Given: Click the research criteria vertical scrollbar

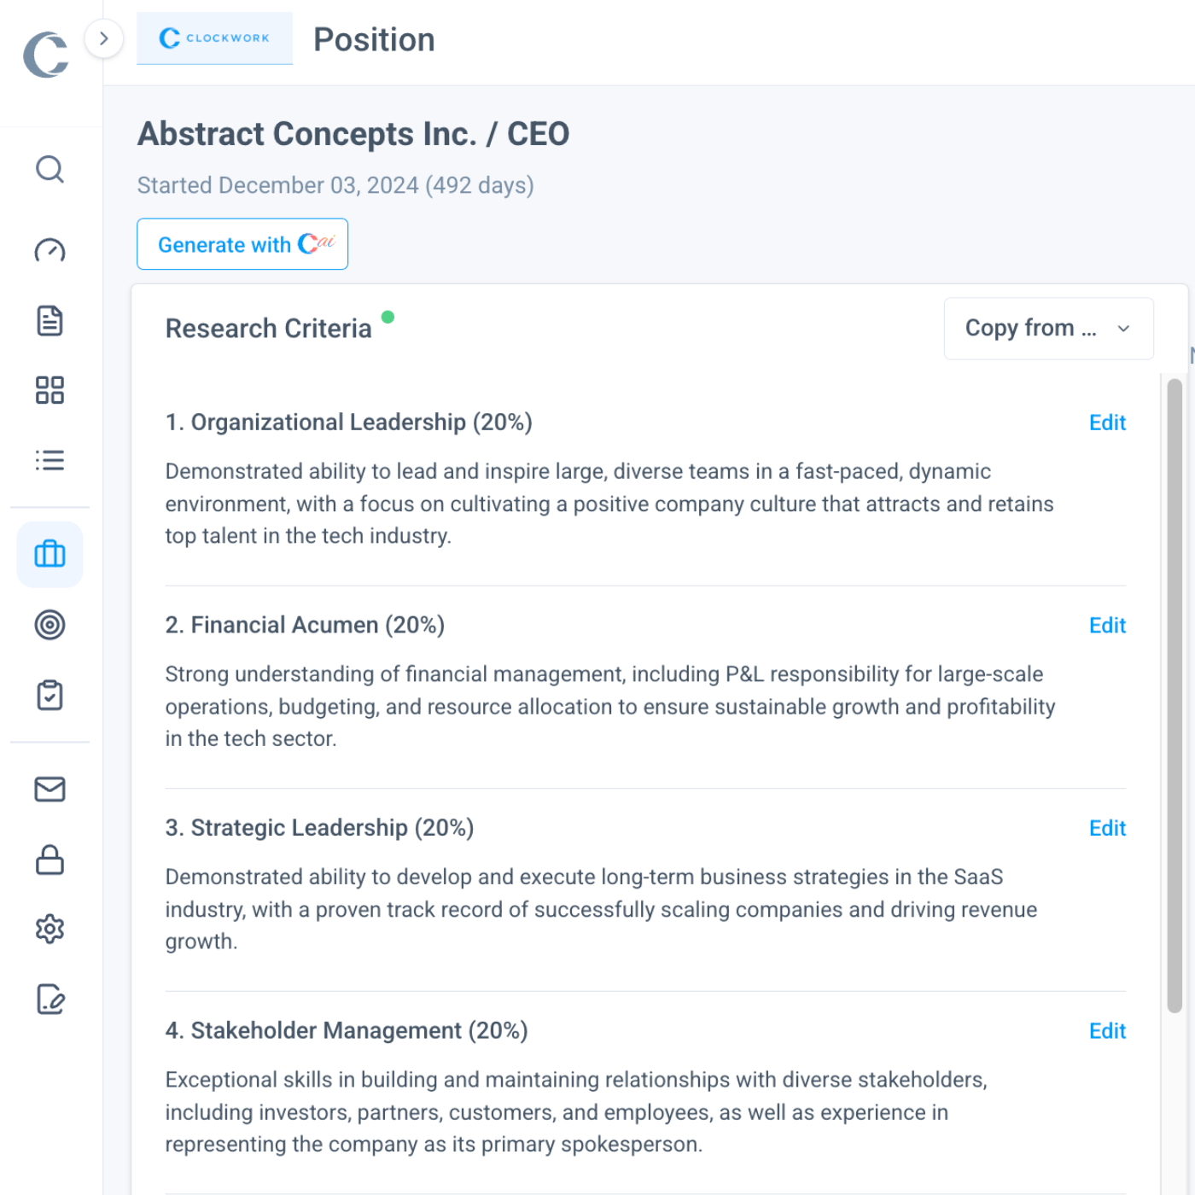Looking at the screenshot, I should (x=1175, y=696).
